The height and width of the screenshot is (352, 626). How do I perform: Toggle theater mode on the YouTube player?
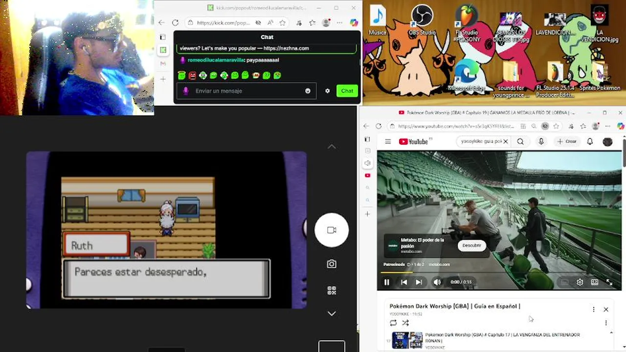tap(595, 282)
